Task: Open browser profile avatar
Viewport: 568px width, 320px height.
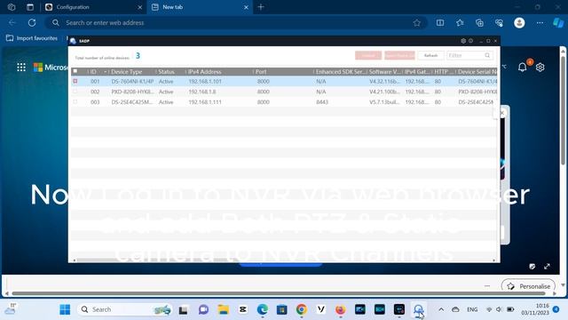Action: [519, 23]
